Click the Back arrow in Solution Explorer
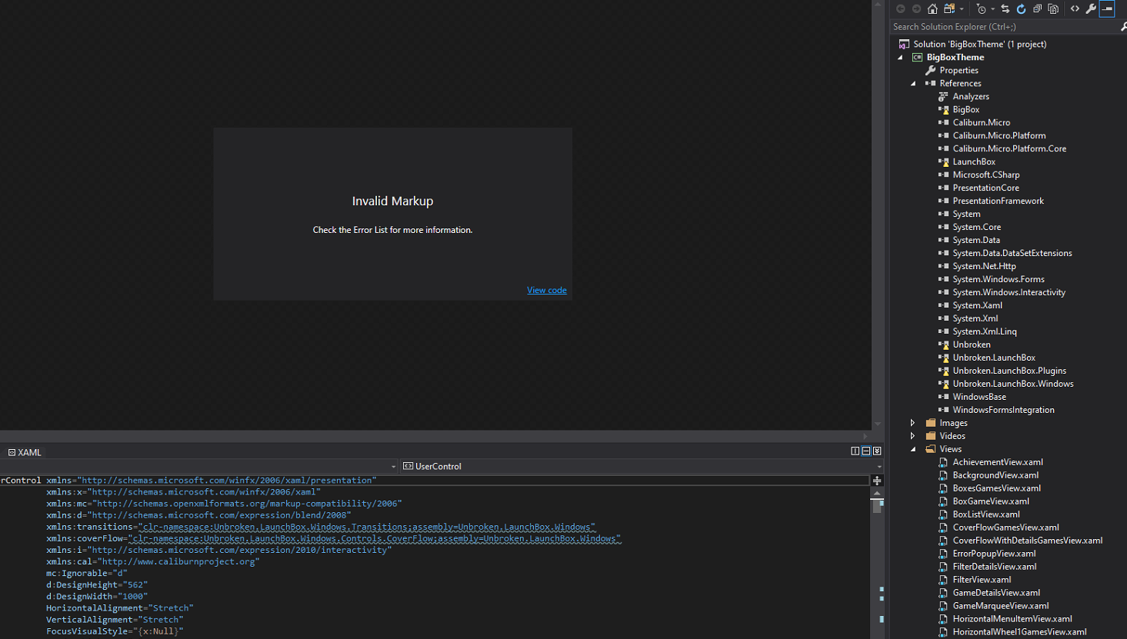Viewport: 1127px width, 639px height. tap(900, 8)
